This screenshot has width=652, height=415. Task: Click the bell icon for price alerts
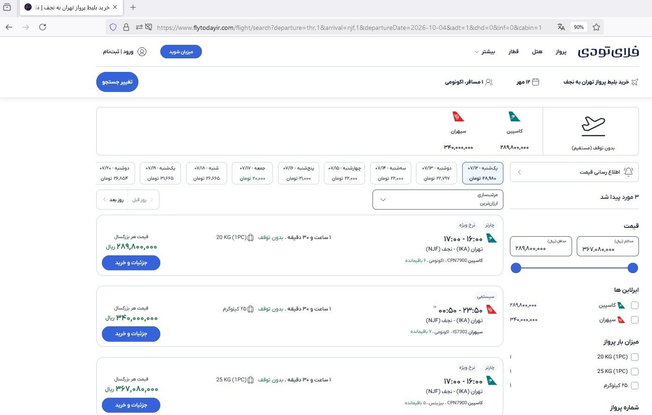[629, 172]
